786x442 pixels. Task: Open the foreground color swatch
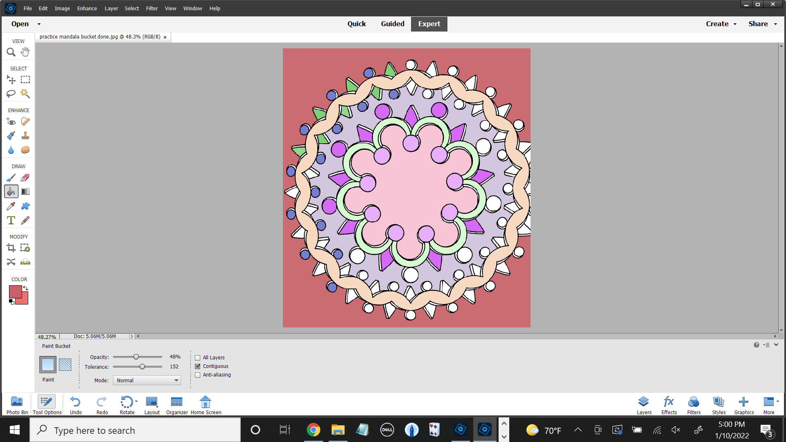[15, 291]
